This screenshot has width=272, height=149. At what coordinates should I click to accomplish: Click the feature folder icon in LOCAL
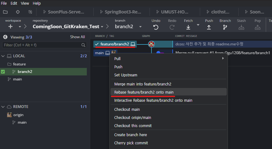pos(9,64)
